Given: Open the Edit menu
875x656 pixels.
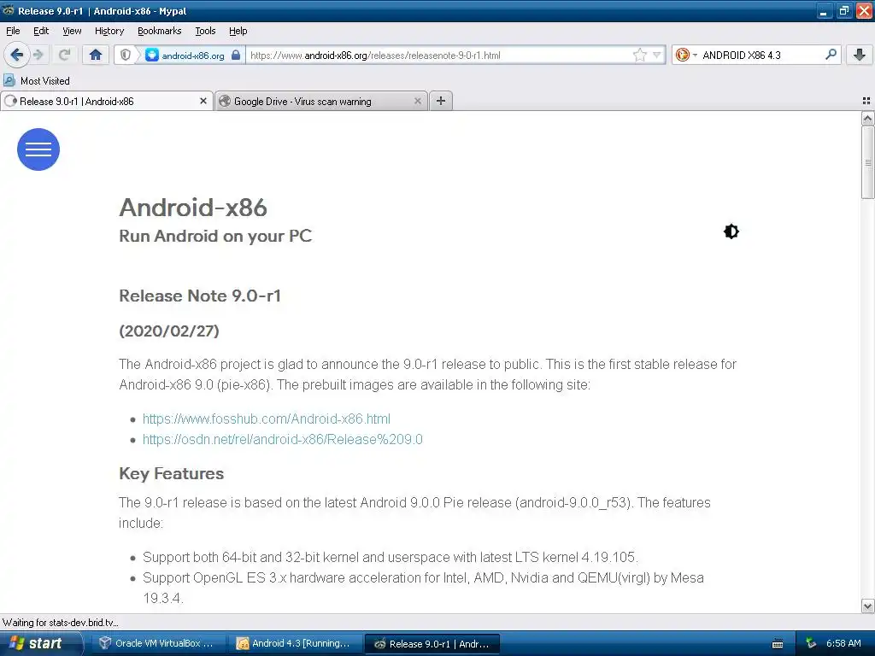Looking at the screenshot, I should pyautogui.click(x=41, y=31).
